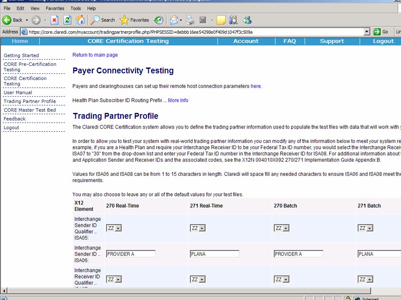Click the page icon in address bar
This screenshot has width=401, height=300.
pyautogui.click(x=24, y=32)
